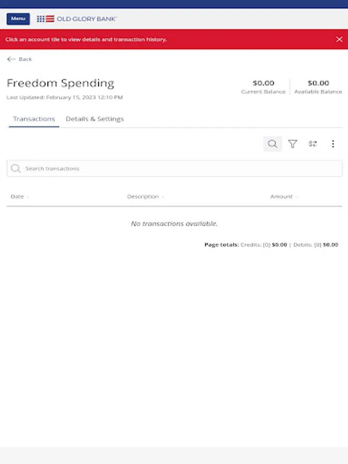The width and height of the screenshot is (348, 464).
Task: Click the Page totals summary line
Action: pos(271,245)
